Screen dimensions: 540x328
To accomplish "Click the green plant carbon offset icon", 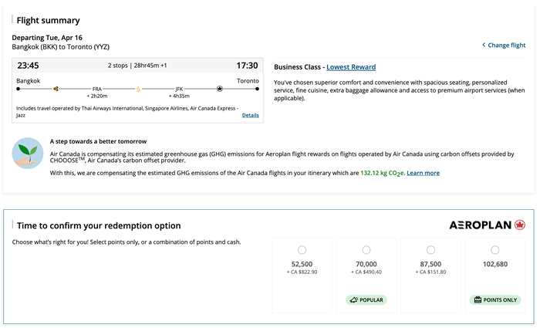I will (28, 154).
